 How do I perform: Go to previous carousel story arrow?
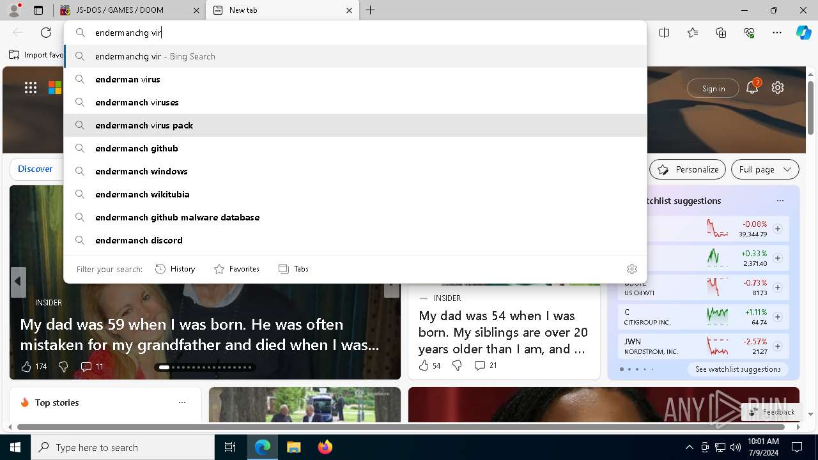[x=18, y=281]
